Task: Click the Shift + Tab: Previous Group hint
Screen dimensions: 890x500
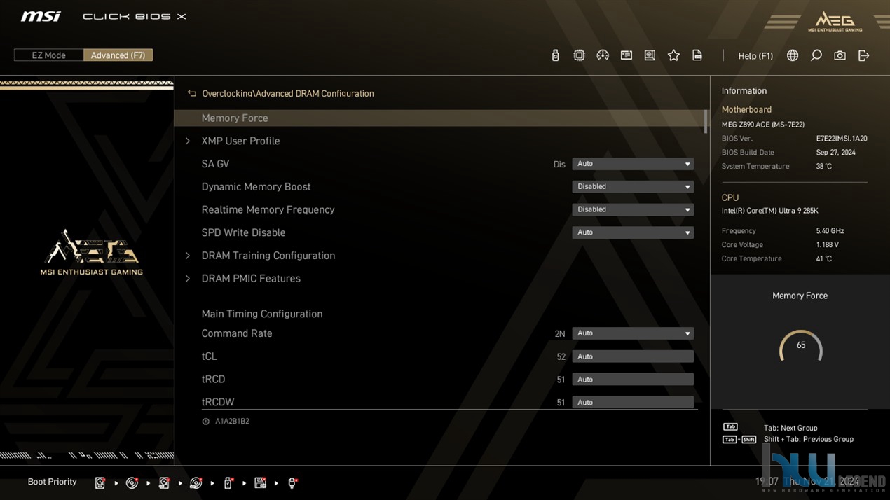Action: [x=809, y=440]
